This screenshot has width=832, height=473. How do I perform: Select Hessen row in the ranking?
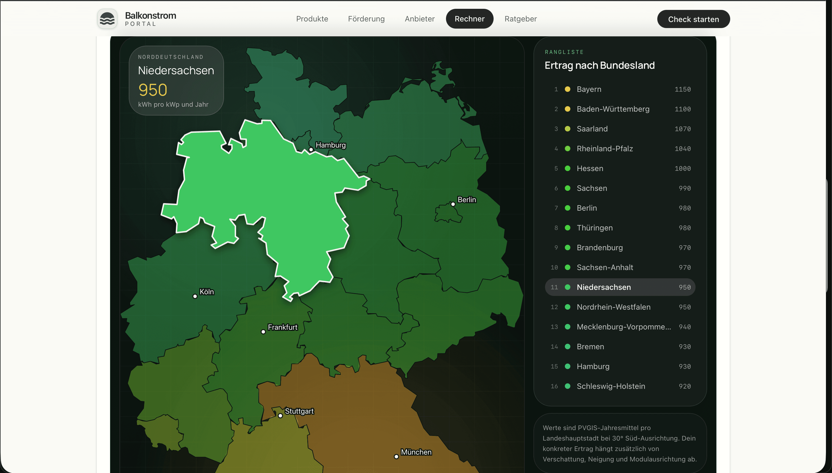coord(620,169)
